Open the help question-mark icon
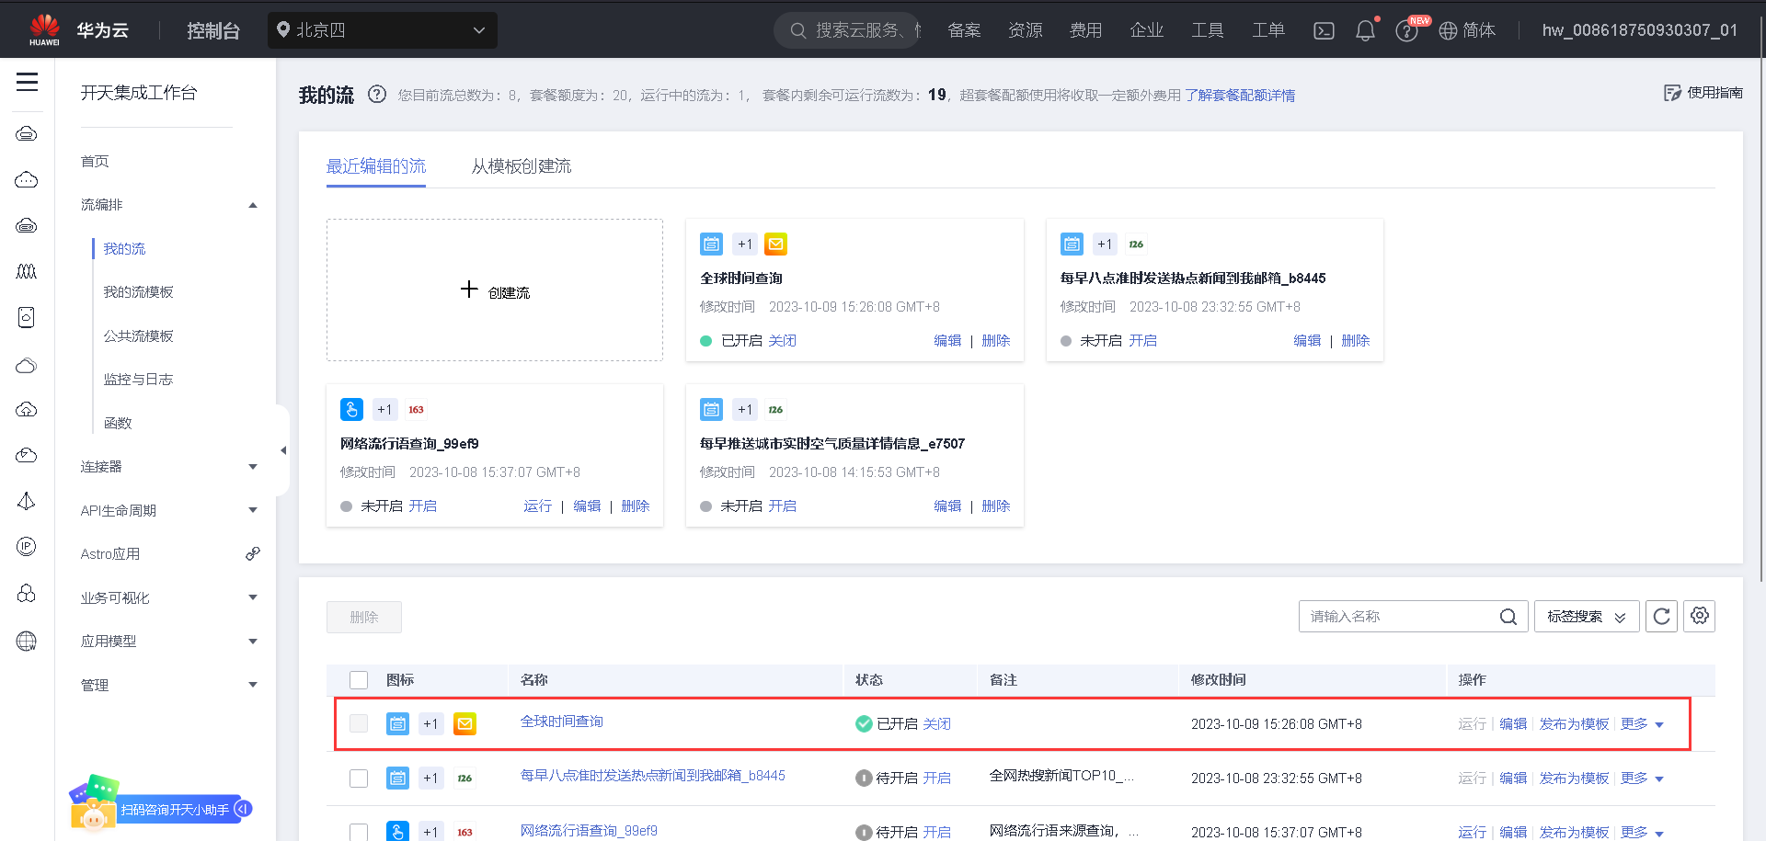This screenshot has width=1766, height=841. coord(1406,30)
